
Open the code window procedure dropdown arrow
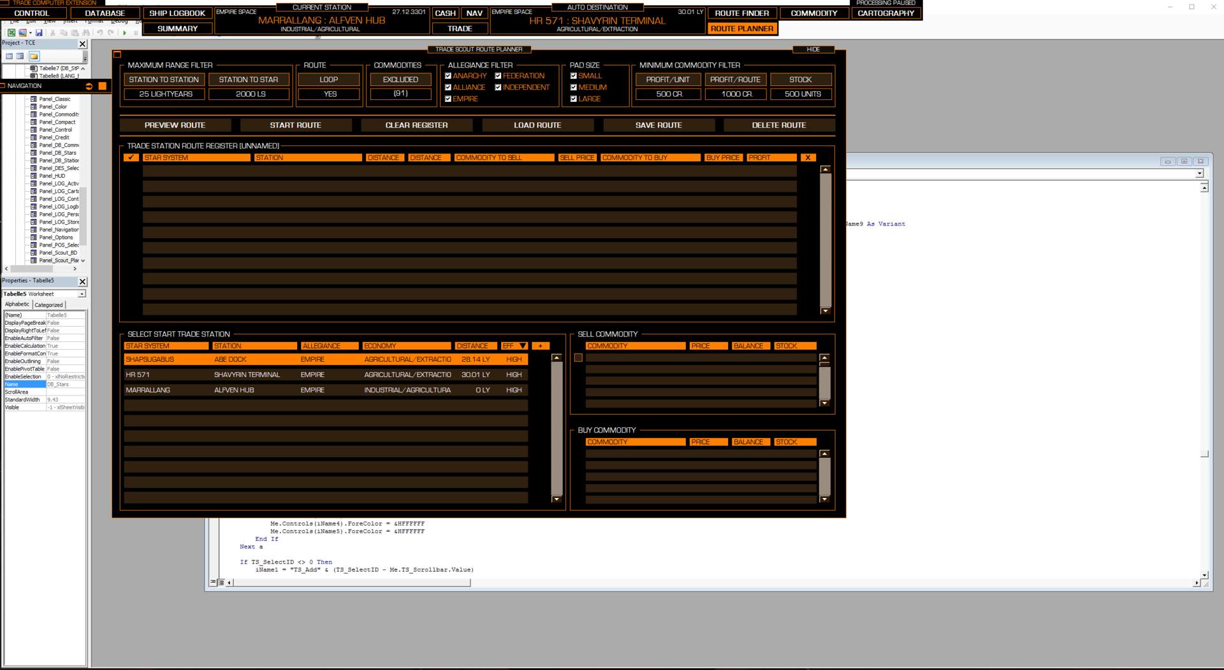tap(1199, 173)
